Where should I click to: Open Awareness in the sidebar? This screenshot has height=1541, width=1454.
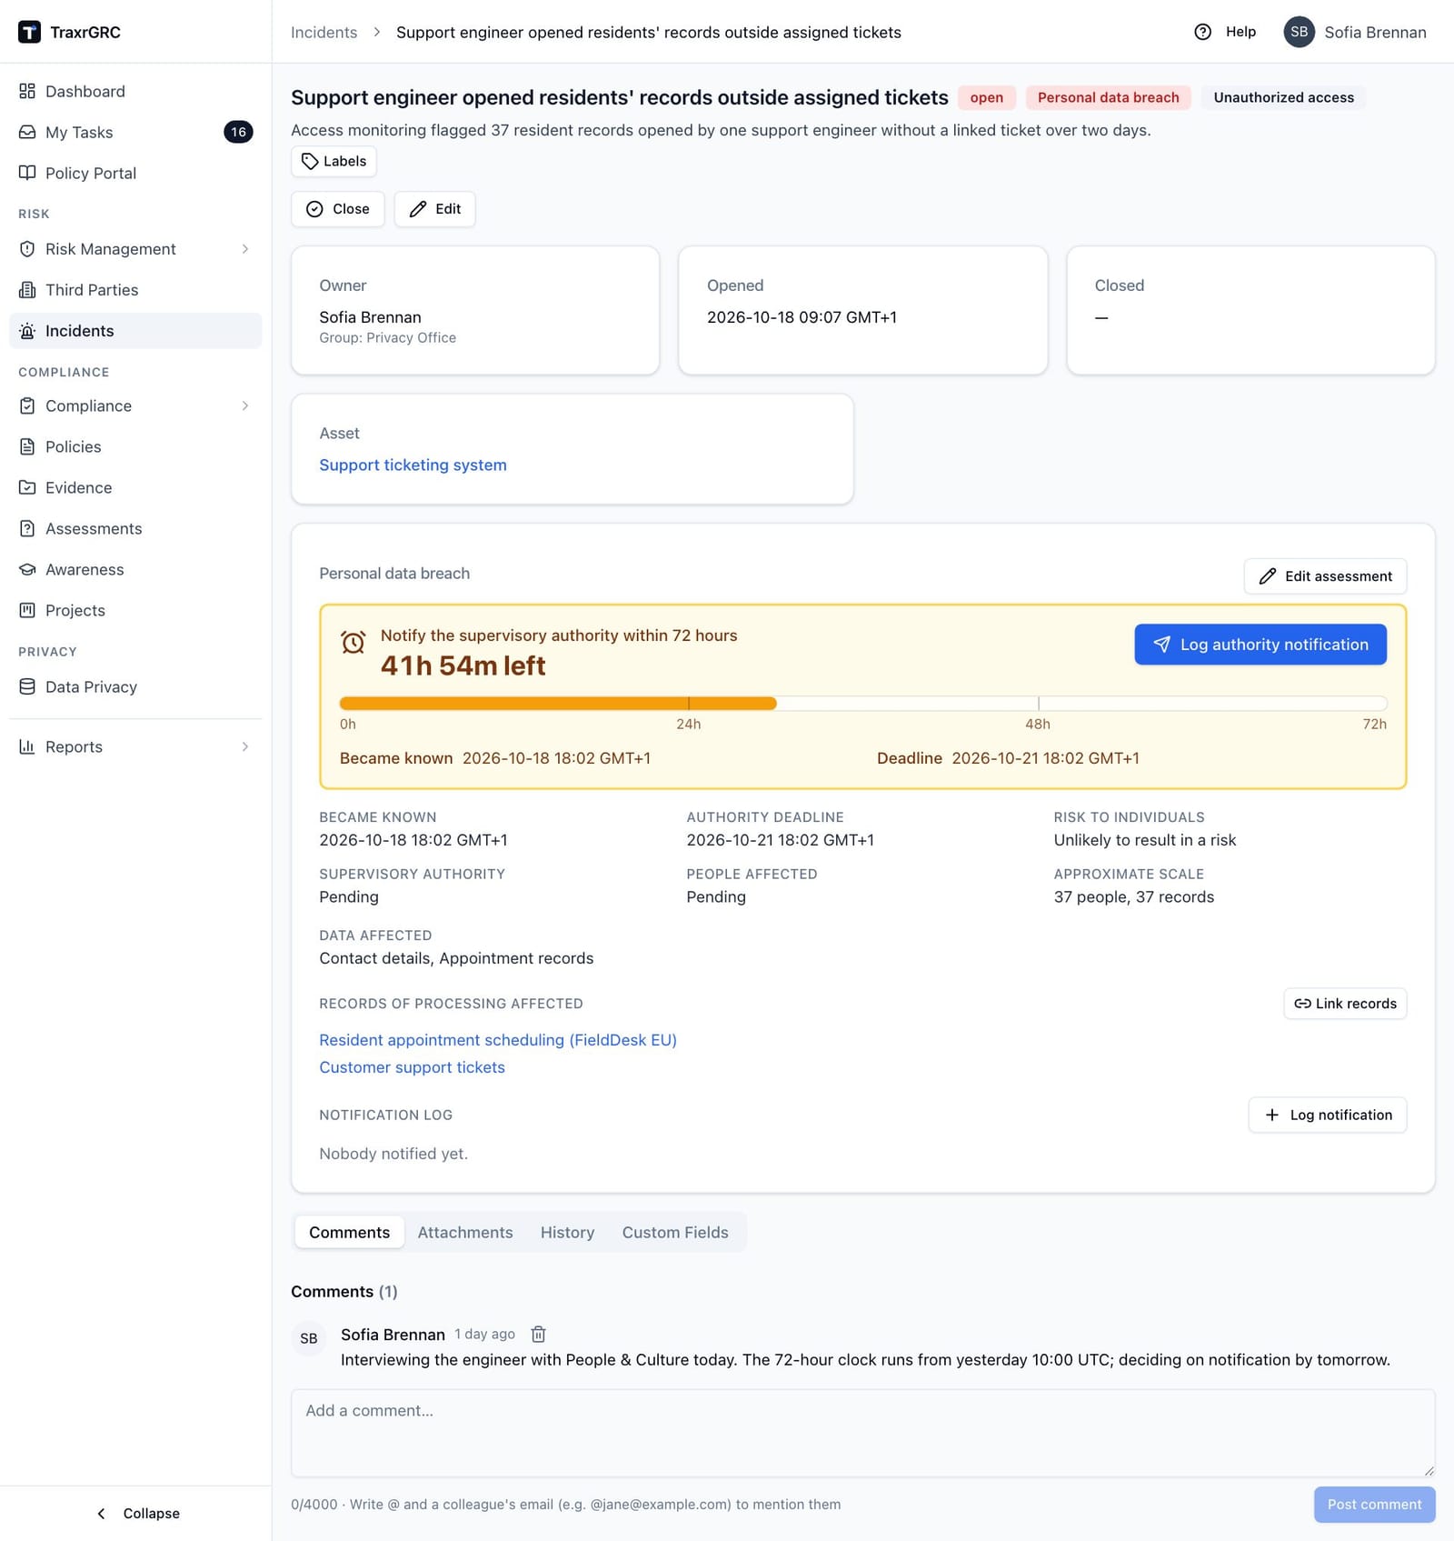pyautogui.click(x=135, y=569)
